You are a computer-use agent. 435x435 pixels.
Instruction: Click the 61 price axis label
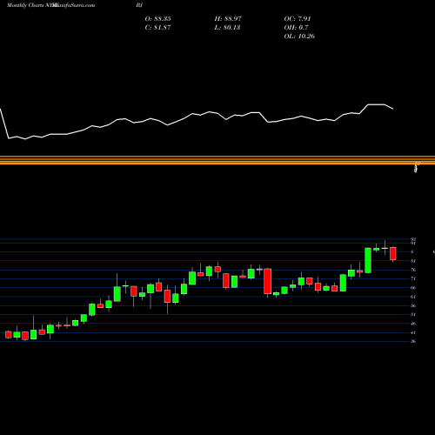point(413,297)
